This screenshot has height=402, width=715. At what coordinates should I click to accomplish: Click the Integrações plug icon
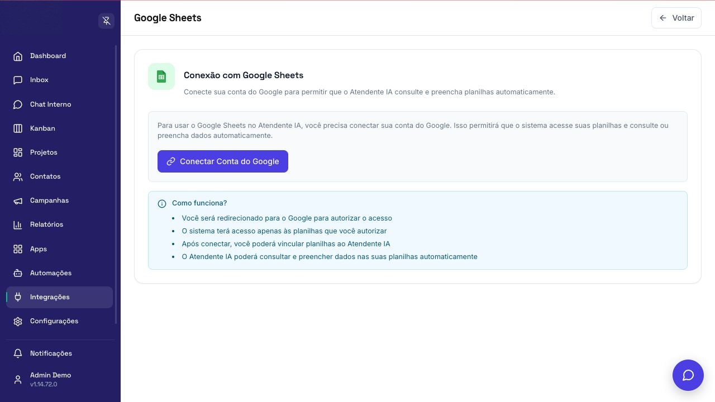(x=18, y=297)
